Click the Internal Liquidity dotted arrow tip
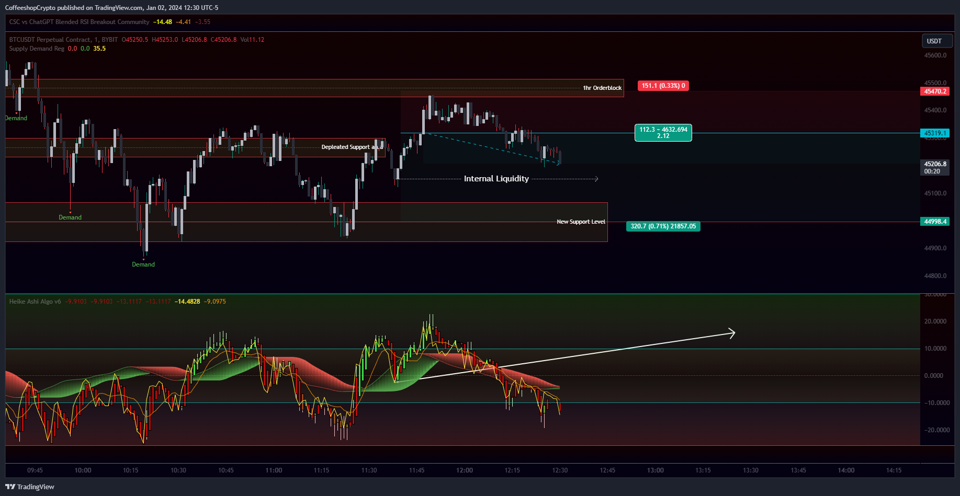This screenshot has height=496, width=960. [x=596, y=179]
